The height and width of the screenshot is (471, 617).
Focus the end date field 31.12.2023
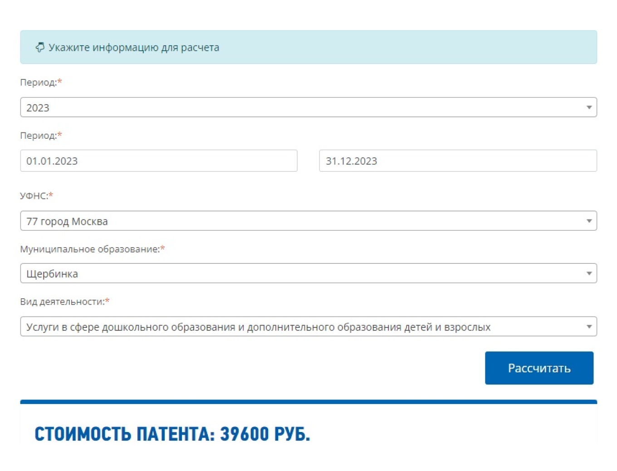coord(457,161)
